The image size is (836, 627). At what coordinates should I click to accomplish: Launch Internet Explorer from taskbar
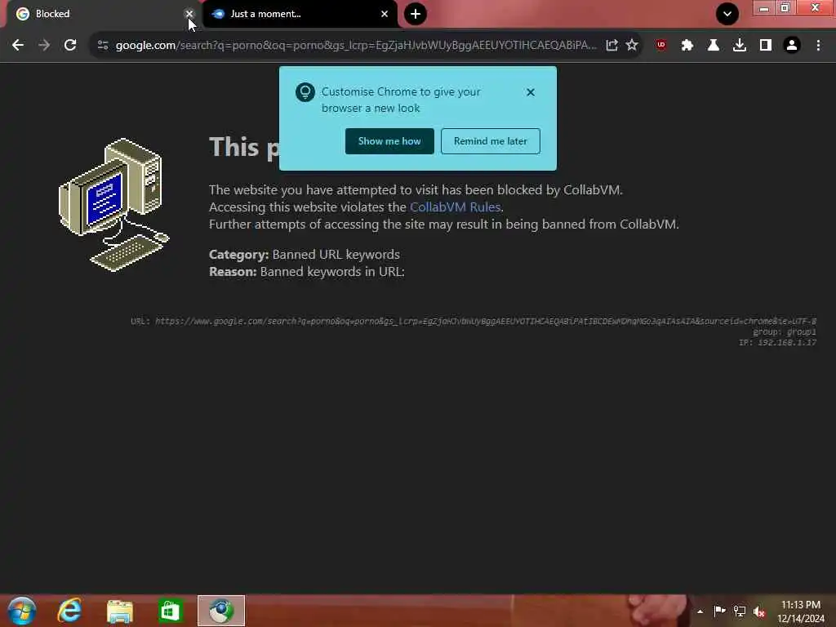70,611
